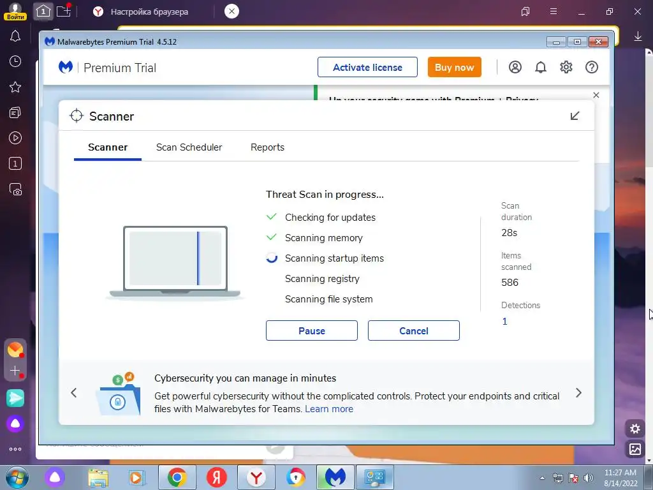
Task: Open Malwarebytes settings gear
Action: click(566, 67)
